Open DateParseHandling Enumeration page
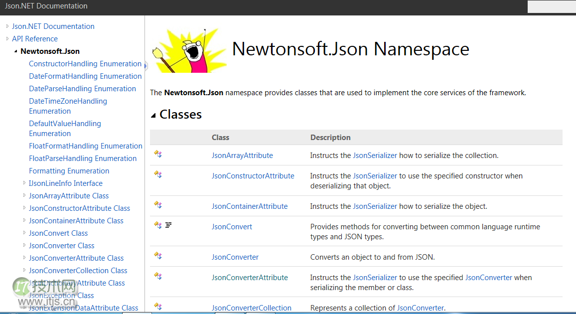The image size is (576, 314). click(x=82, y=89)
